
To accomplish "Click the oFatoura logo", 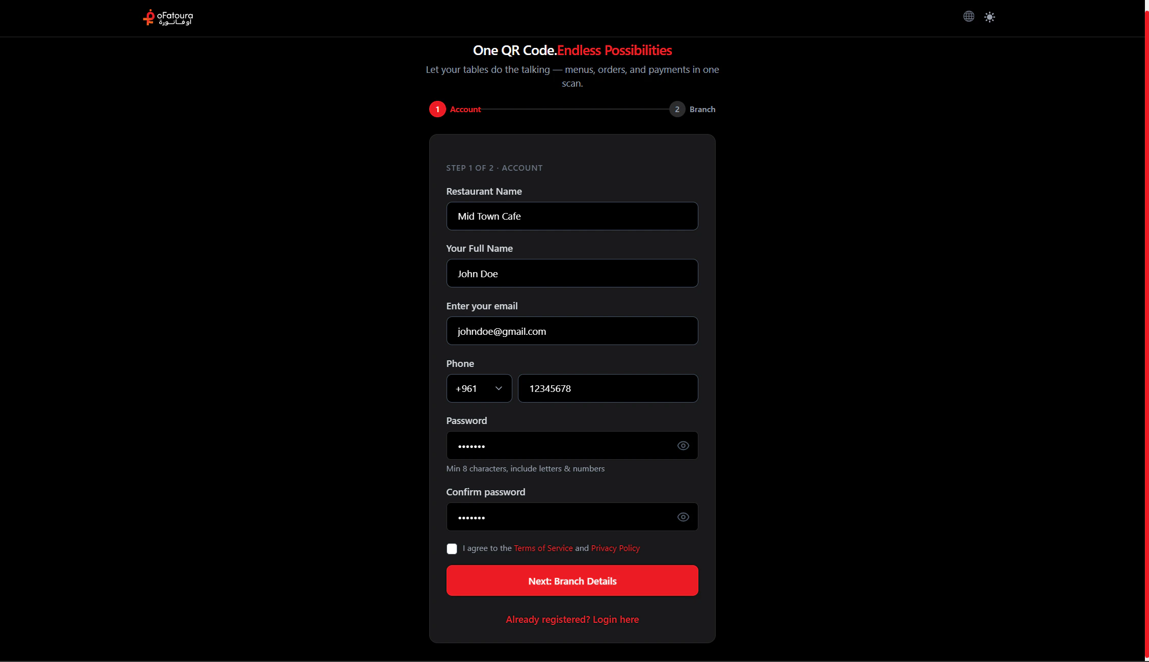I will (x=167, y=18).
